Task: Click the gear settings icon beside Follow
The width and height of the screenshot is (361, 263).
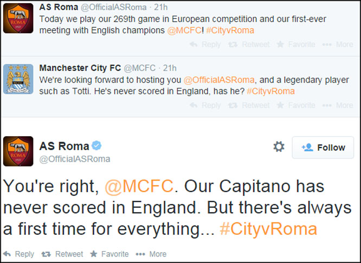Action: click(279, 147)
